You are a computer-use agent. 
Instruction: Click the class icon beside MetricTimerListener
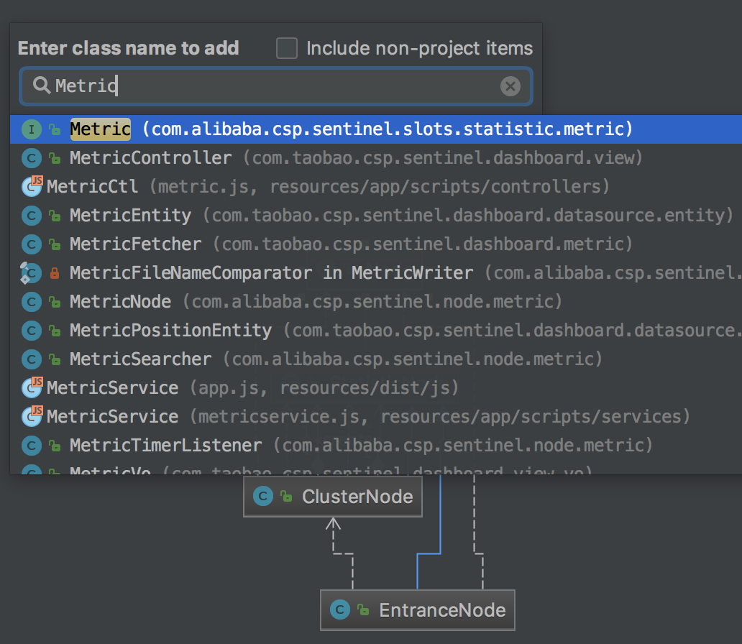32,446
